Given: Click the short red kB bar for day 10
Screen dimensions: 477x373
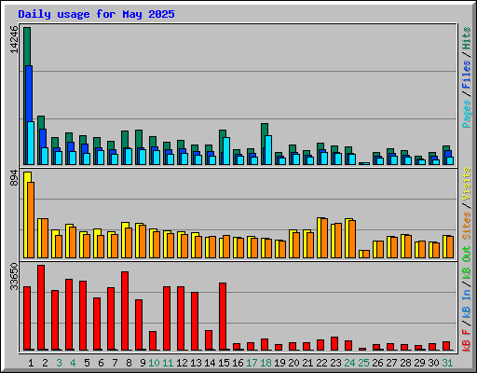Looking at the screenshot, I should click(x=153, y=340).
